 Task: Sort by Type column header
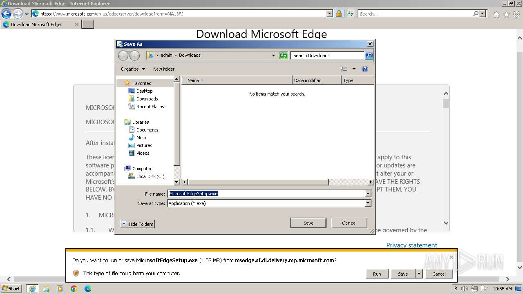[358, 80]
